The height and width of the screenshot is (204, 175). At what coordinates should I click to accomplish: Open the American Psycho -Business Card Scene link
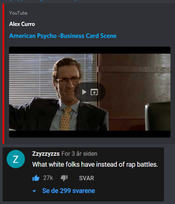63,36
